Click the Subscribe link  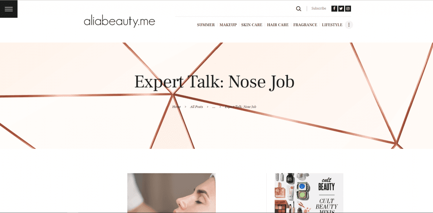point(319,8)
